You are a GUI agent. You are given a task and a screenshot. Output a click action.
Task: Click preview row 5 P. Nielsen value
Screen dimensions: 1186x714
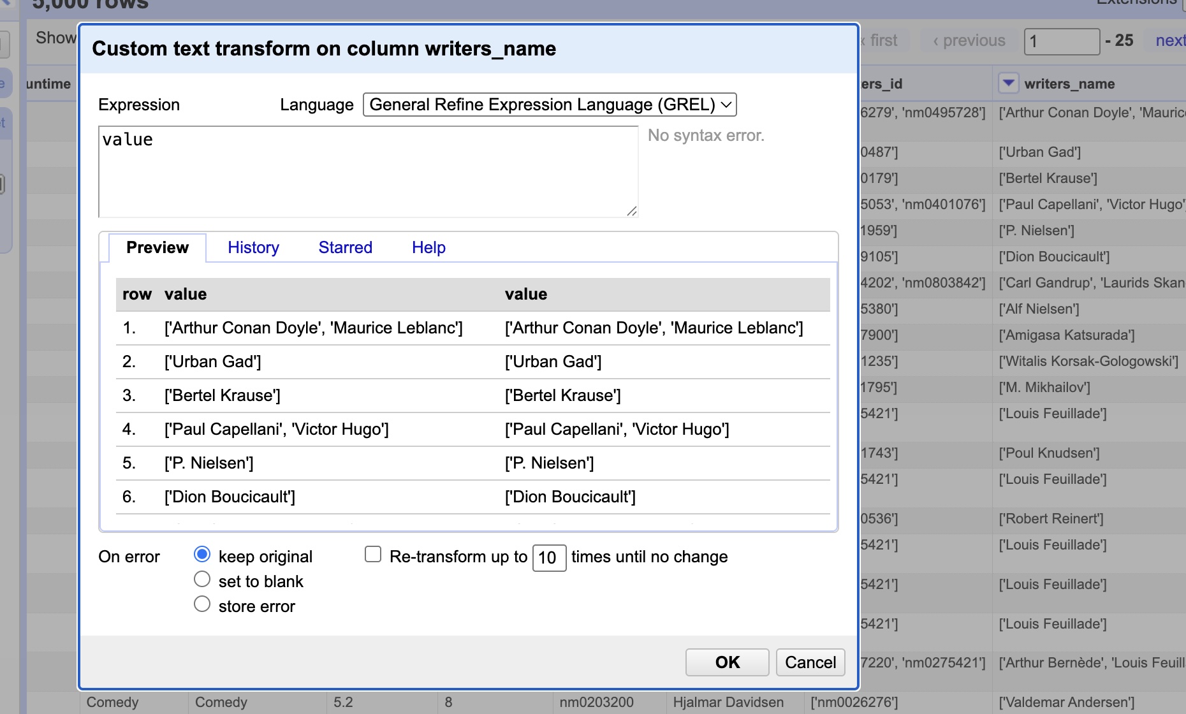click(209, 463)
